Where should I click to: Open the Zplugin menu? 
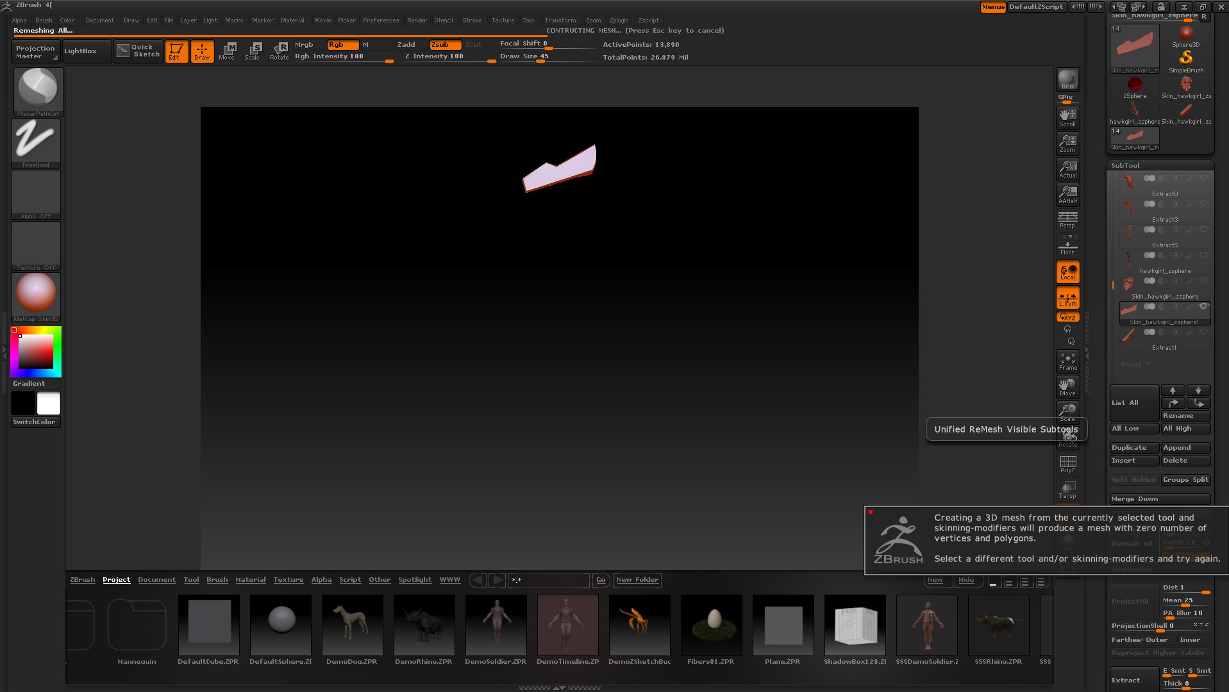point(619,21)
